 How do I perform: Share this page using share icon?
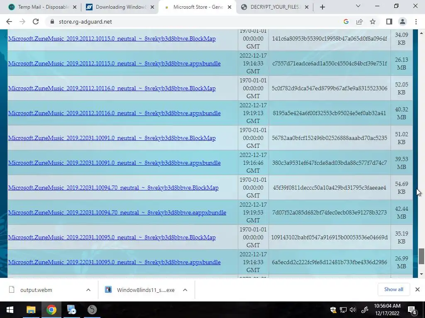(x=359, y=22)
